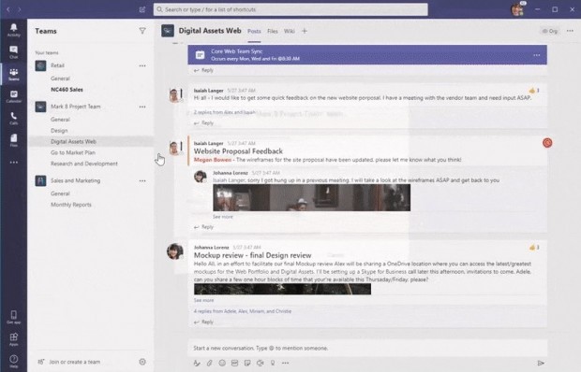Viewport: 581px width, 372px height.
Task: Expand See more under Mockup review post
Action: (x=203, y=300)
